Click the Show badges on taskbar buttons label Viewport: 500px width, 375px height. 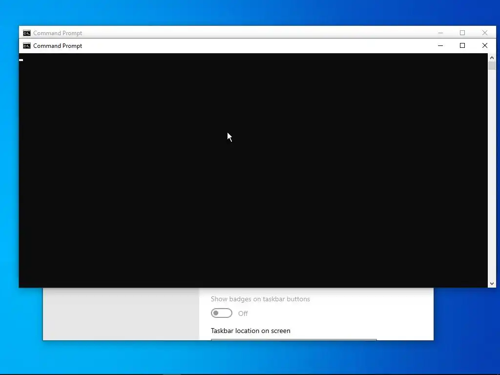point(260,299)
